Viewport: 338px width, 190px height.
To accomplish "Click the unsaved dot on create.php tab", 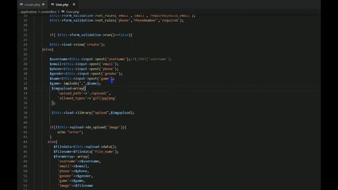I will 43,4.
